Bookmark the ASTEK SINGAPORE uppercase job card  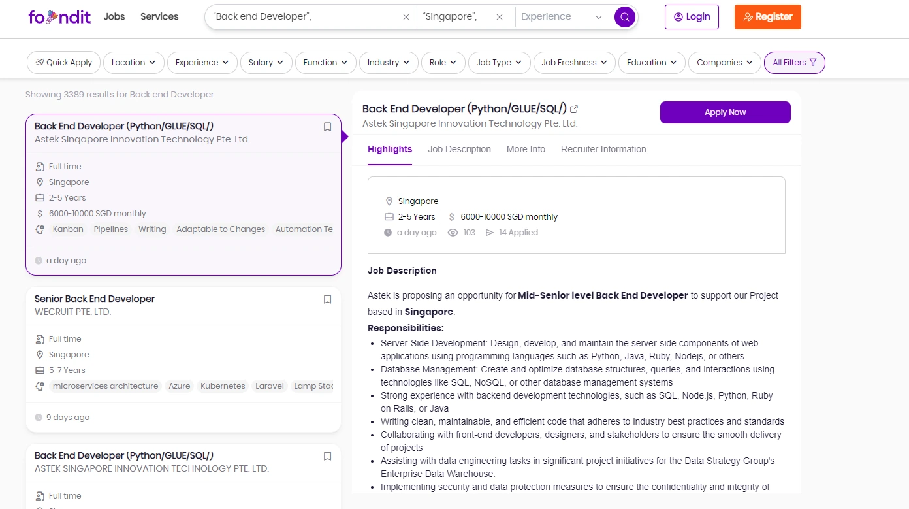[x=328, y=456]
